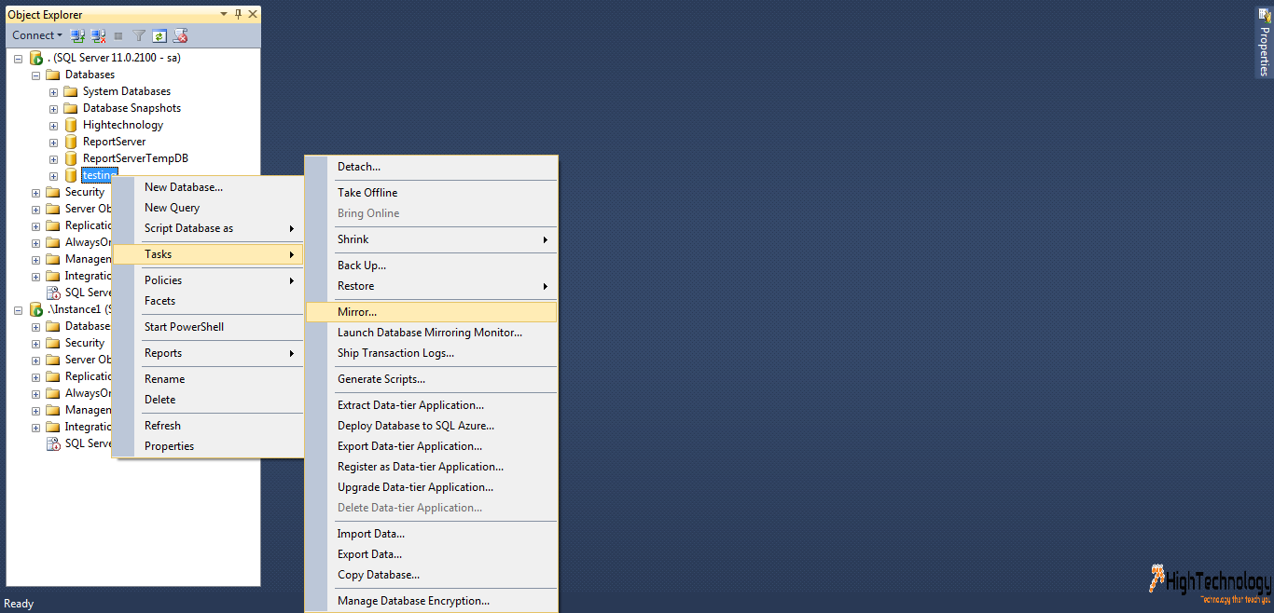Toggle the Auto Hide pin on Object Explorer
This screenshot has width=1274, height=613.
click(239, 14)
